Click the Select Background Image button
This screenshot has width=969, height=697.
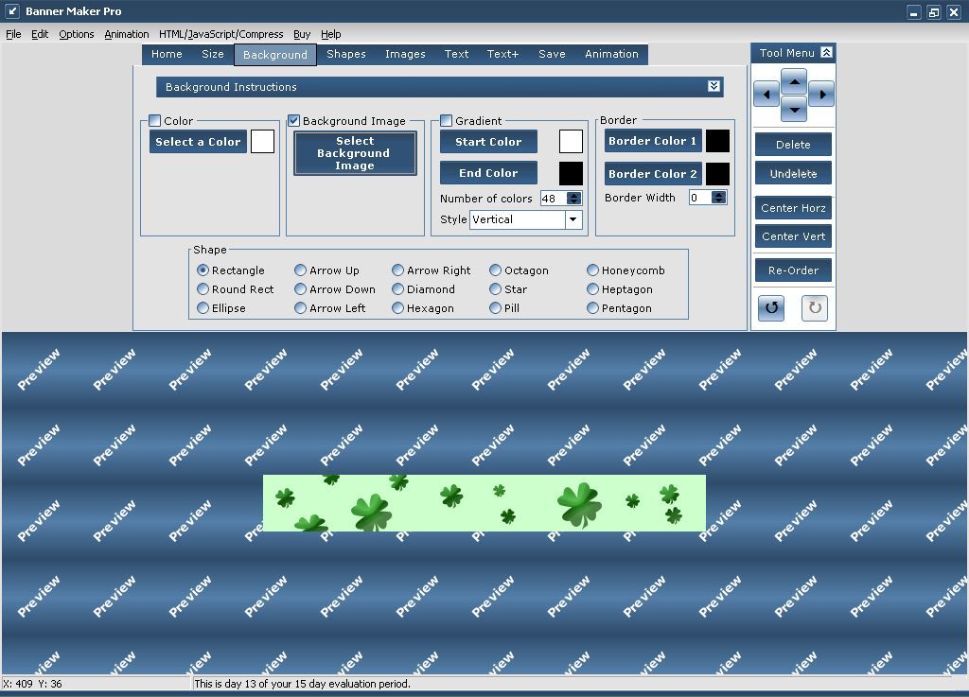355,153
